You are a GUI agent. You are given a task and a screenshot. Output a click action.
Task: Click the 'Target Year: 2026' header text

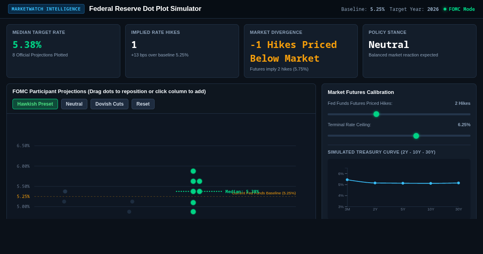(414, 9)
